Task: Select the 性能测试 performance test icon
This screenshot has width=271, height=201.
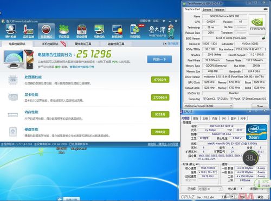Action: pos(46,31)
